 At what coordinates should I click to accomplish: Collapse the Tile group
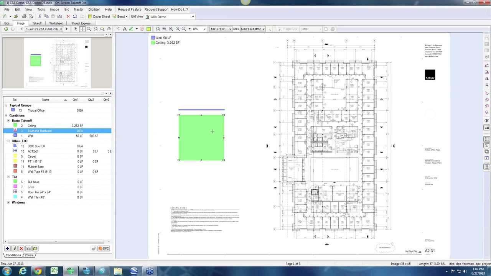(x=8, y=177)
